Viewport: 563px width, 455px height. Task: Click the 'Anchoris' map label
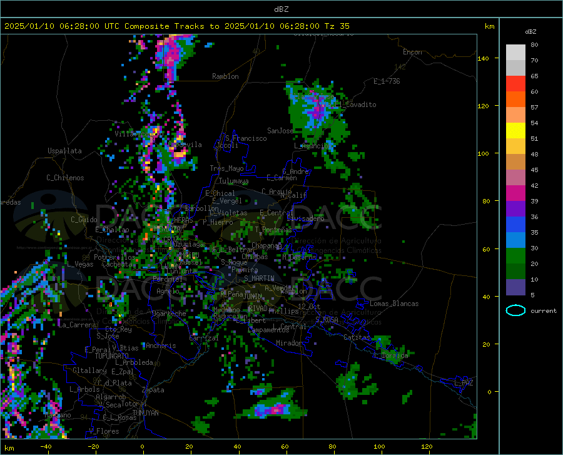(x=161, y=345)
